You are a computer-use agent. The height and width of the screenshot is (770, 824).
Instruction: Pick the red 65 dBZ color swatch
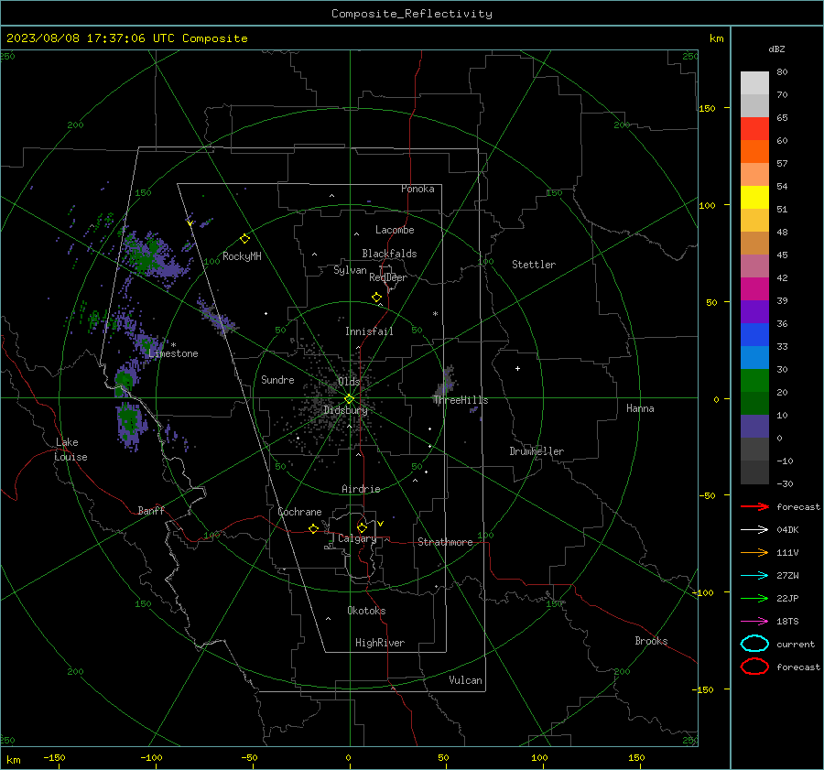click(x=754, y=129)
